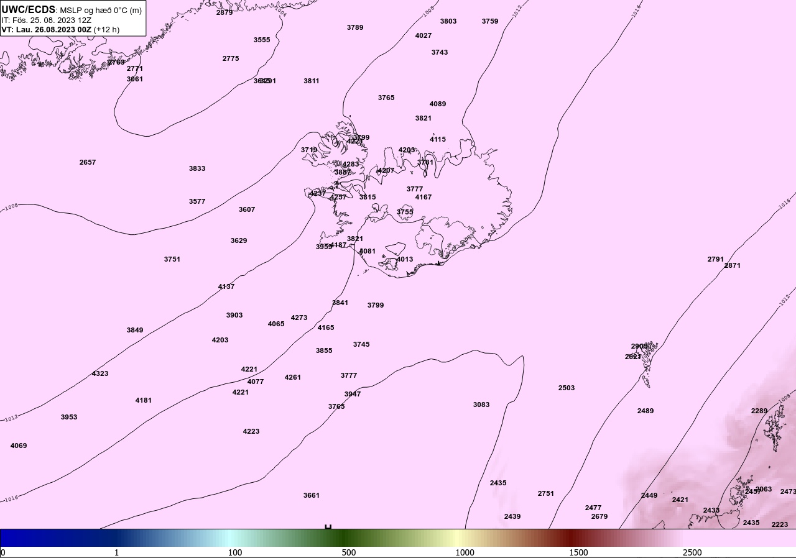
Task: Select the 3555 data point
Action: (262, 40)
